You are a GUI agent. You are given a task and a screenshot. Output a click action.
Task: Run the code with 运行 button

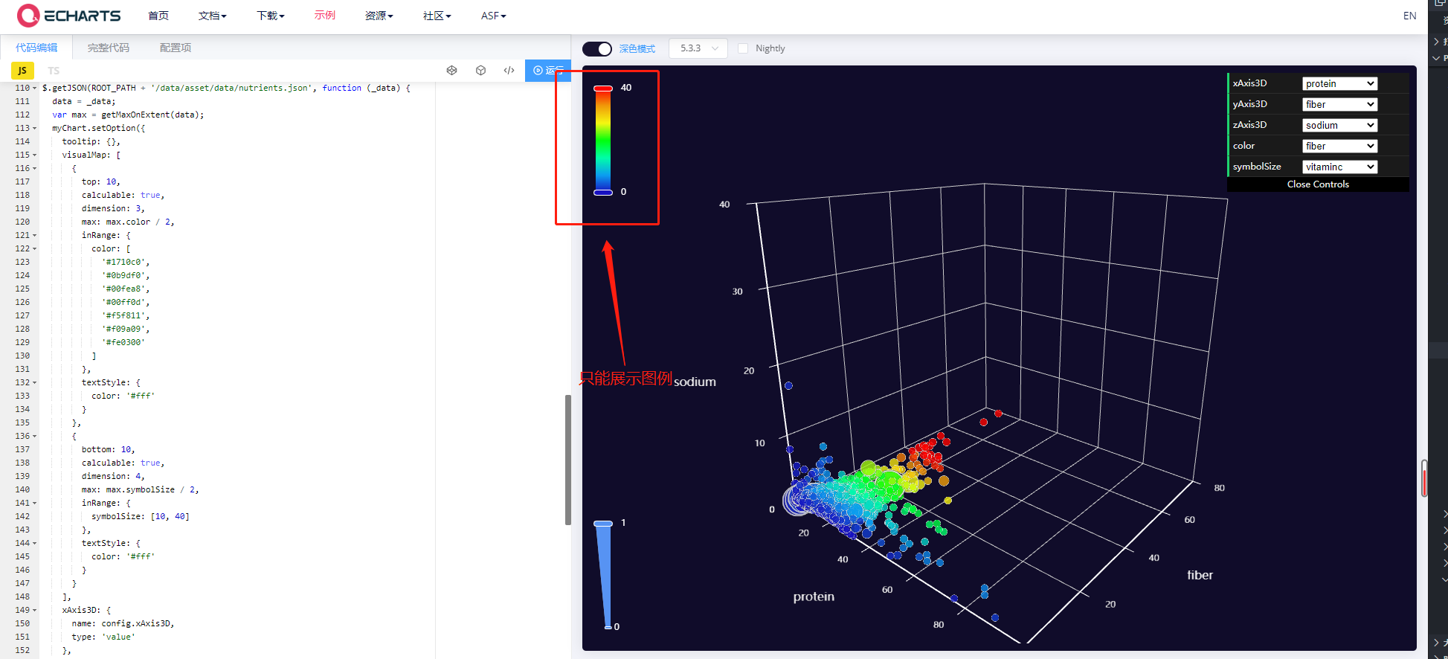(x=547, y=71)
